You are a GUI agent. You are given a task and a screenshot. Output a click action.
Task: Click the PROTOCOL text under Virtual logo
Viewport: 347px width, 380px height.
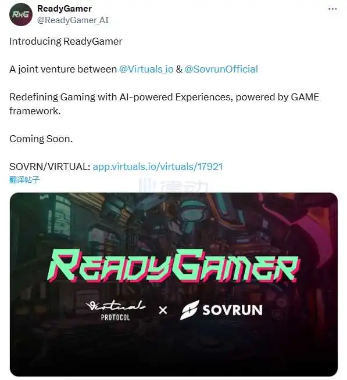pos(116,317)
